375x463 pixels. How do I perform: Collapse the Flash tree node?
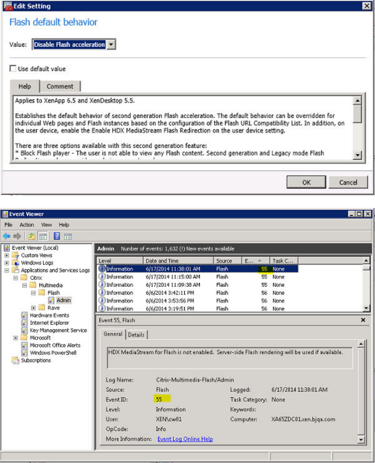tap(33, 293)
